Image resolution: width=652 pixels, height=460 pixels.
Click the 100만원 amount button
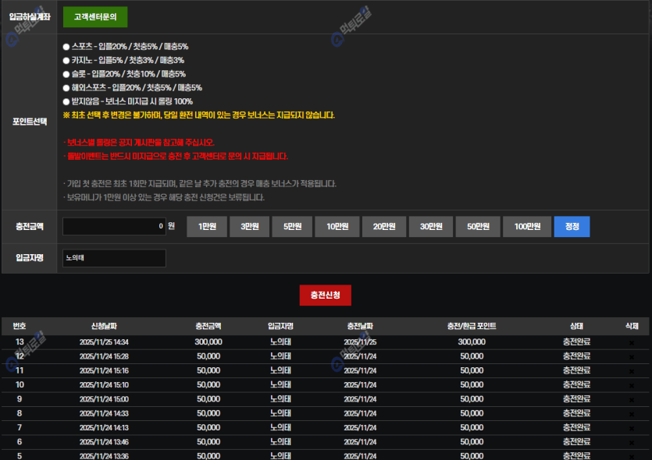click(x=527, y=226)
